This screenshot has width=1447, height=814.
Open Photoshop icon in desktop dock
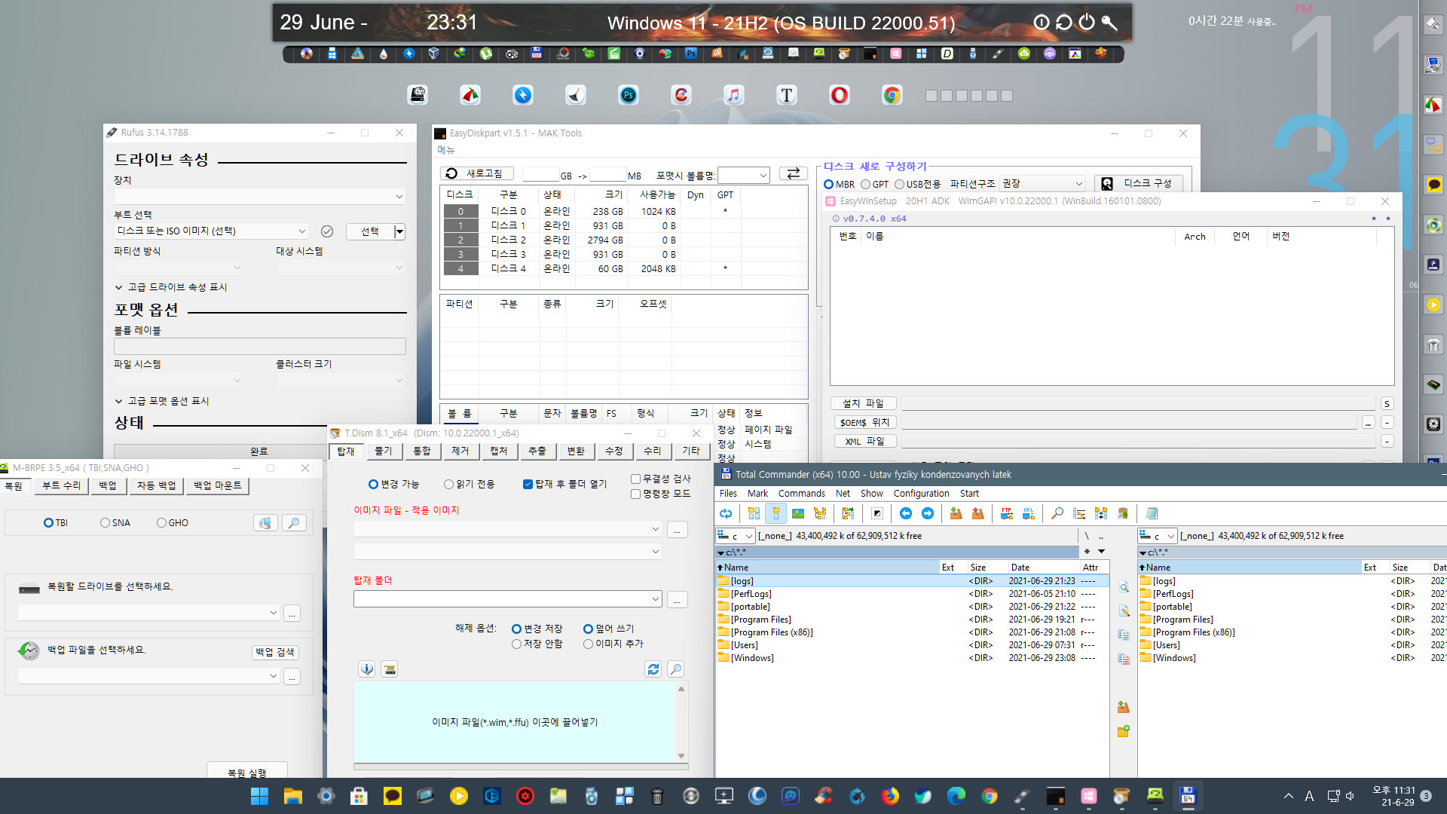click(x=629, y=95)
